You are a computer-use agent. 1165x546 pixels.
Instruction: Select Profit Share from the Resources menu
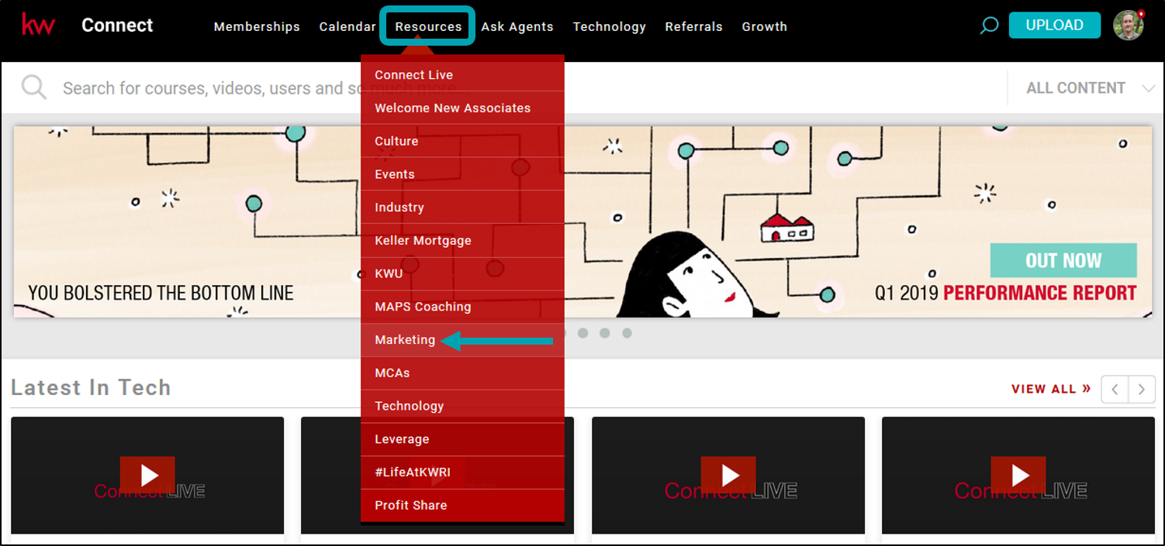click(x=410, y=505)
